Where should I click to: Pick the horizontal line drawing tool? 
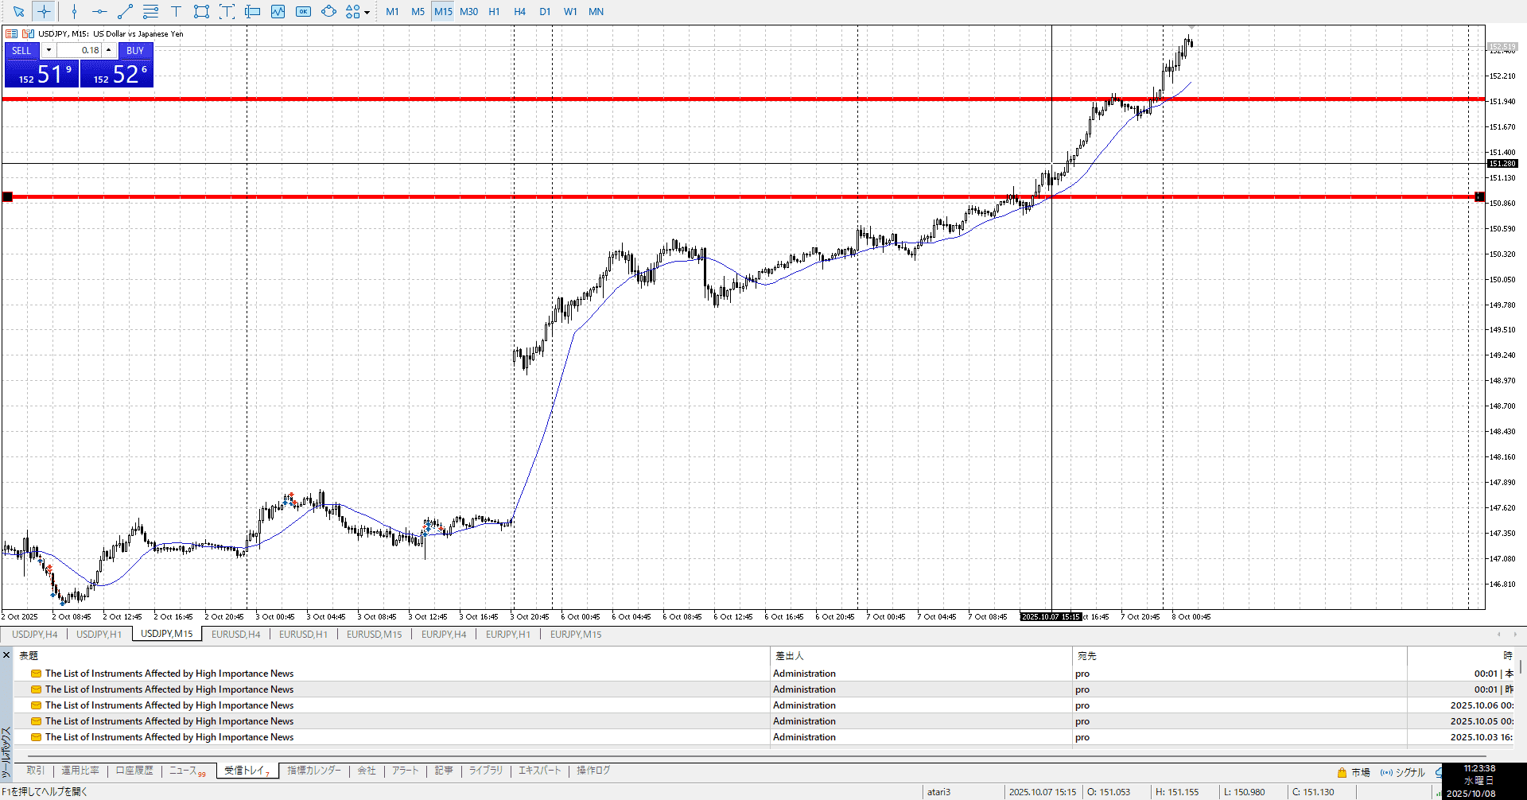tap(99, 12)
